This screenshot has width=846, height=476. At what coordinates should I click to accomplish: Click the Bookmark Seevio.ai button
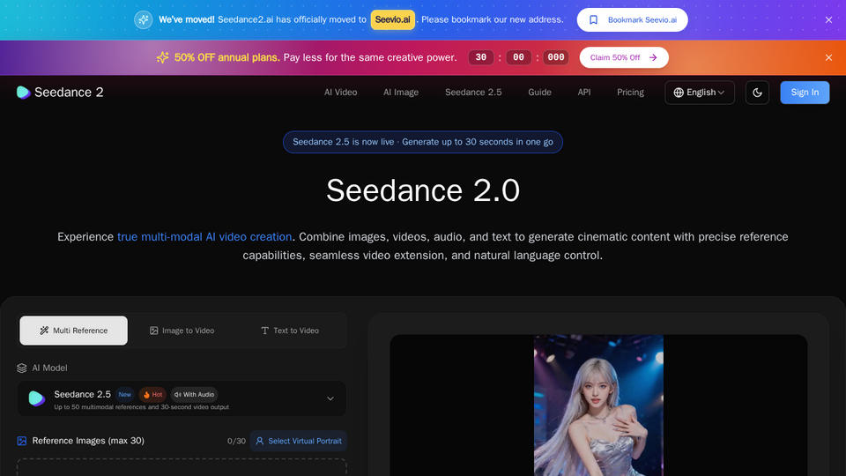[x=633, y=20]
